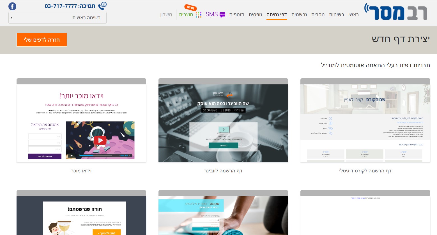Choose the webinar registration page template
Image resolution: width=437 pixels, height=235 pixels.
coord(223,123)
